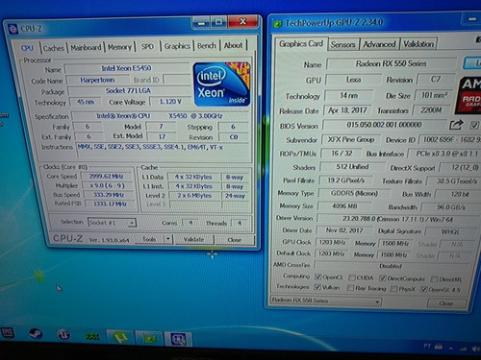Image resolution: width=481 pixels, height=360 pixels.
Task: Open the Radeon RX 550 Series GPU selector
Action: tap(326, 300)
